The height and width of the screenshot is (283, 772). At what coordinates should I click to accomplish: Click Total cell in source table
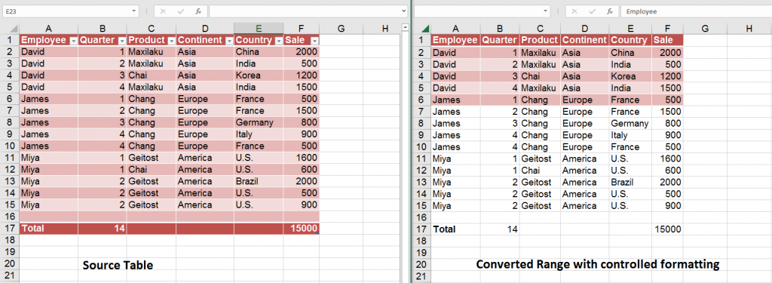(x=49, y=228)
